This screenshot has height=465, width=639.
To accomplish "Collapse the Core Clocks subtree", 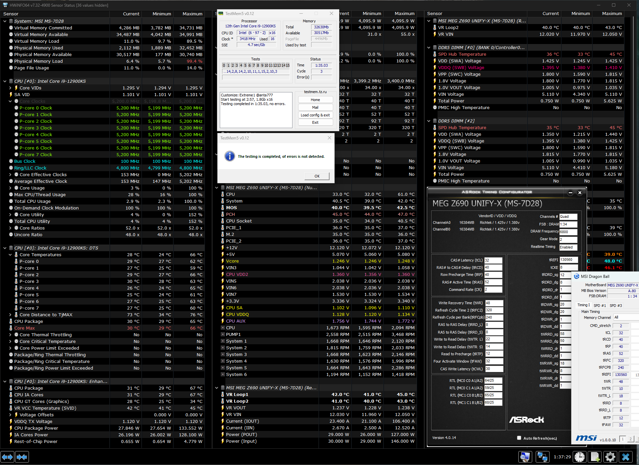I will click(x=10, y=101).
